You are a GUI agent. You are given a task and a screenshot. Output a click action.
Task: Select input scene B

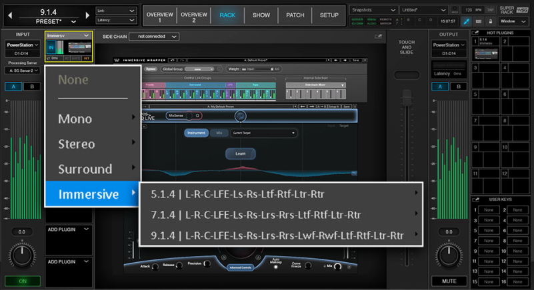pos(32,86)
